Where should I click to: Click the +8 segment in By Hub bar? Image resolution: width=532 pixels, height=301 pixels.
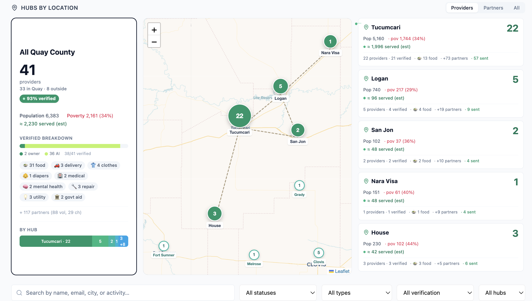tap(123, 244)
